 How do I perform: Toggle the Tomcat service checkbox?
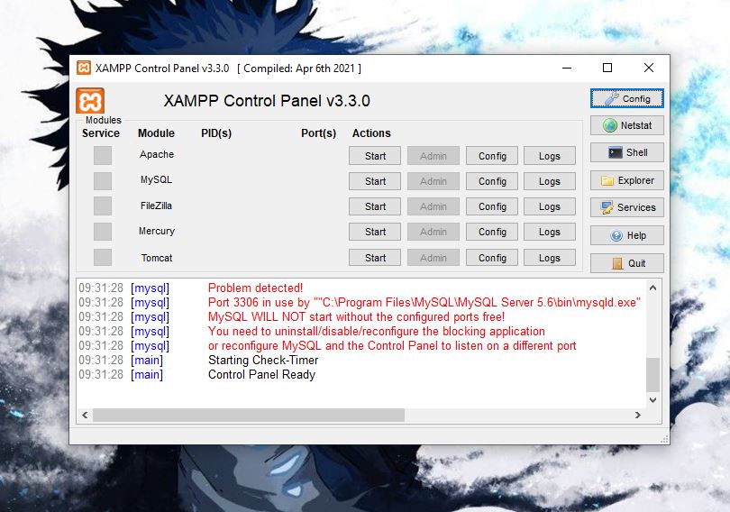[103, 258]
